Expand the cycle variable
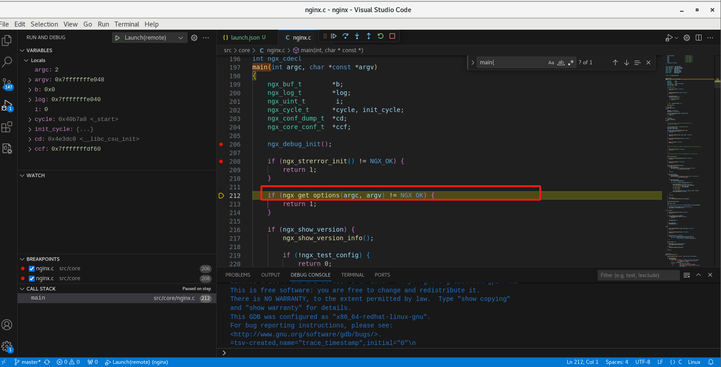The width and height of the screenshot is (721, 367). (x=30, y=119)
